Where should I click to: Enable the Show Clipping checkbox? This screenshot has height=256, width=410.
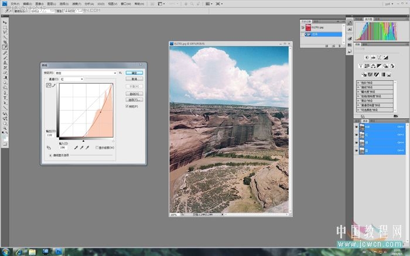tap(97, 148)
